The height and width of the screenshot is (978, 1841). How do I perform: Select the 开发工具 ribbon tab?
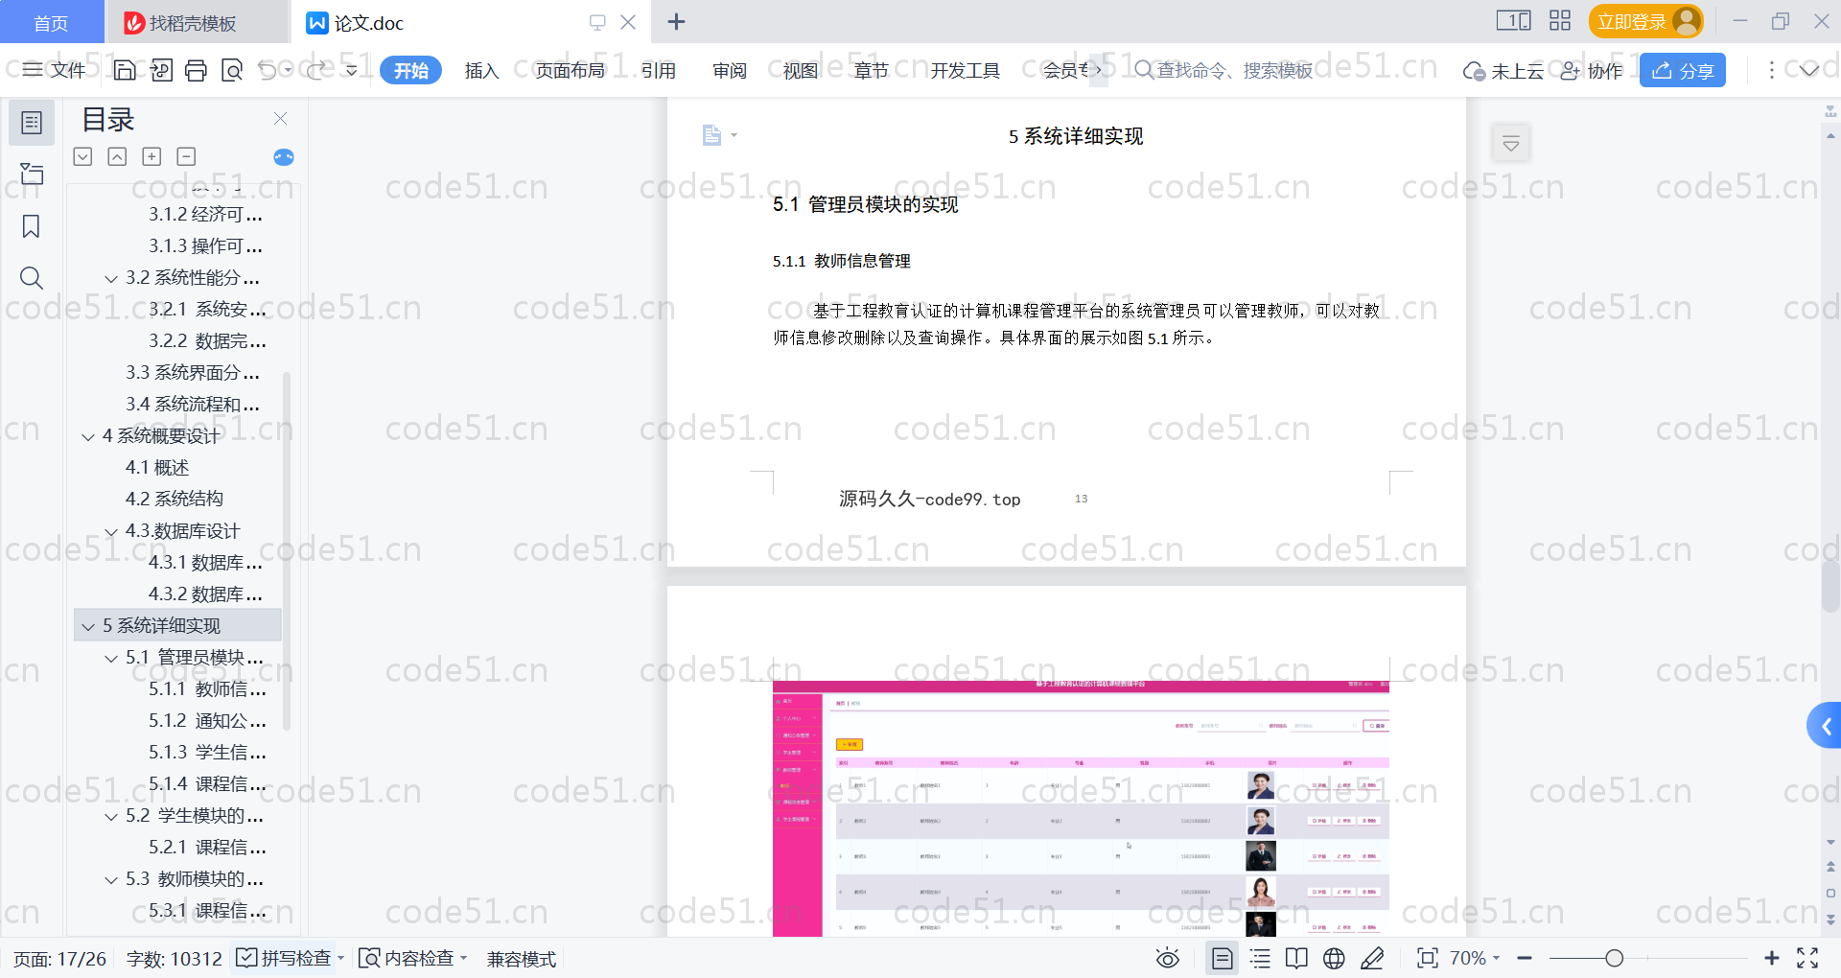click(966, 70)
